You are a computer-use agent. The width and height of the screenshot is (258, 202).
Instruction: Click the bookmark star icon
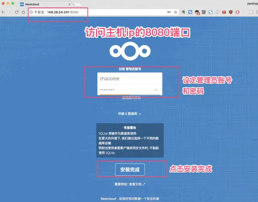click(176, 12)
